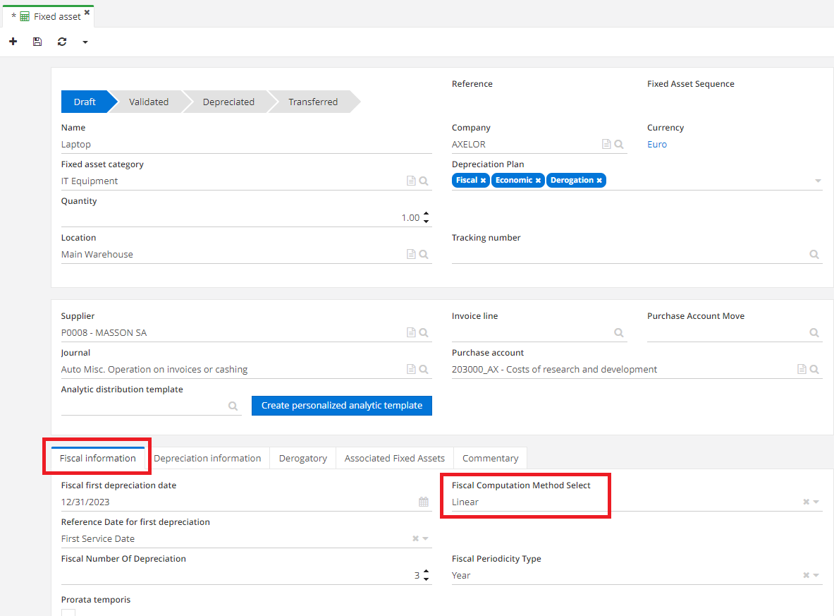
Task: Refresh the fixed asset form
Action: pyautogui.click(x=62, y=42)
